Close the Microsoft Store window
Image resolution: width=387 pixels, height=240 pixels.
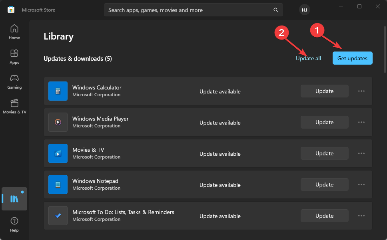coord(378,6)
